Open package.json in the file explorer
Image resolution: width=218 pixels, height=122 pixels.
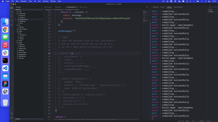(22, 54)
